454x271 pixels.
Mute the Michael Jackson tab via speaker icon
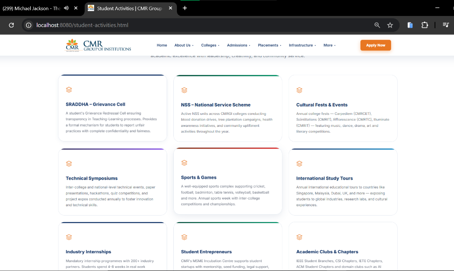[67, 8]
